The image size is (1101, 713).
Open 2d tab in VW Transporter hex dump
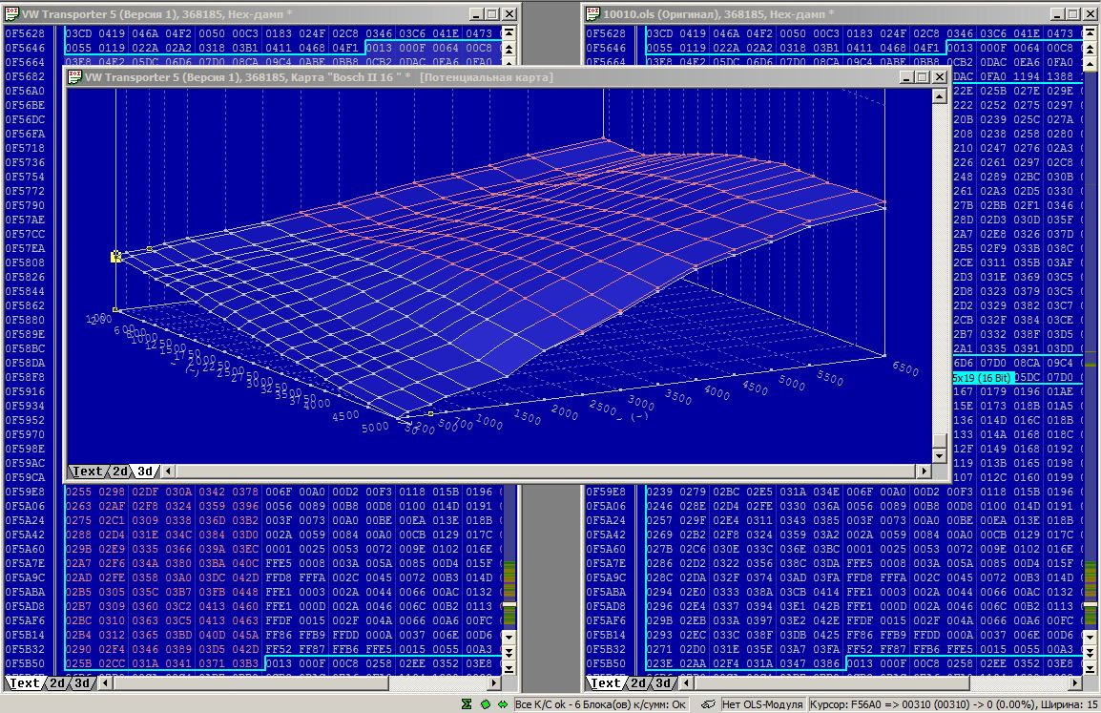tap(57, 682)
